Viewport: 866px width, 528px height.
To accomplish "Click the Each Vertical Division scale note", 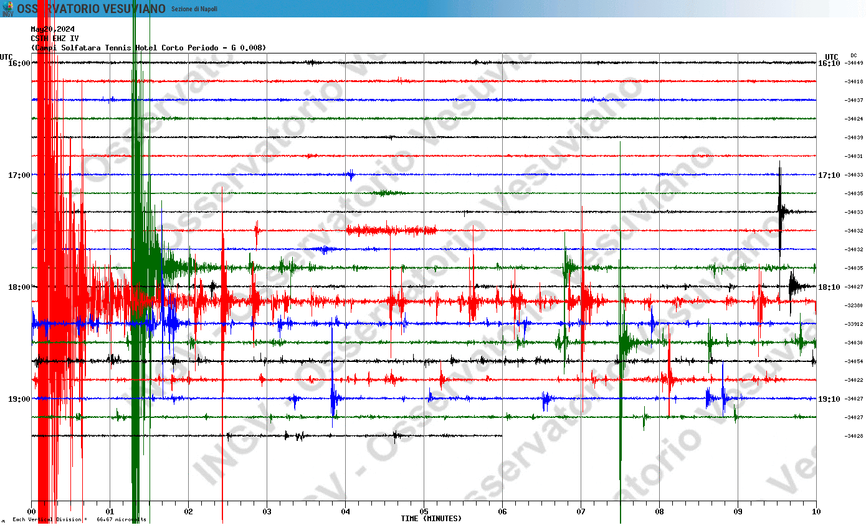I will [79, 519].
